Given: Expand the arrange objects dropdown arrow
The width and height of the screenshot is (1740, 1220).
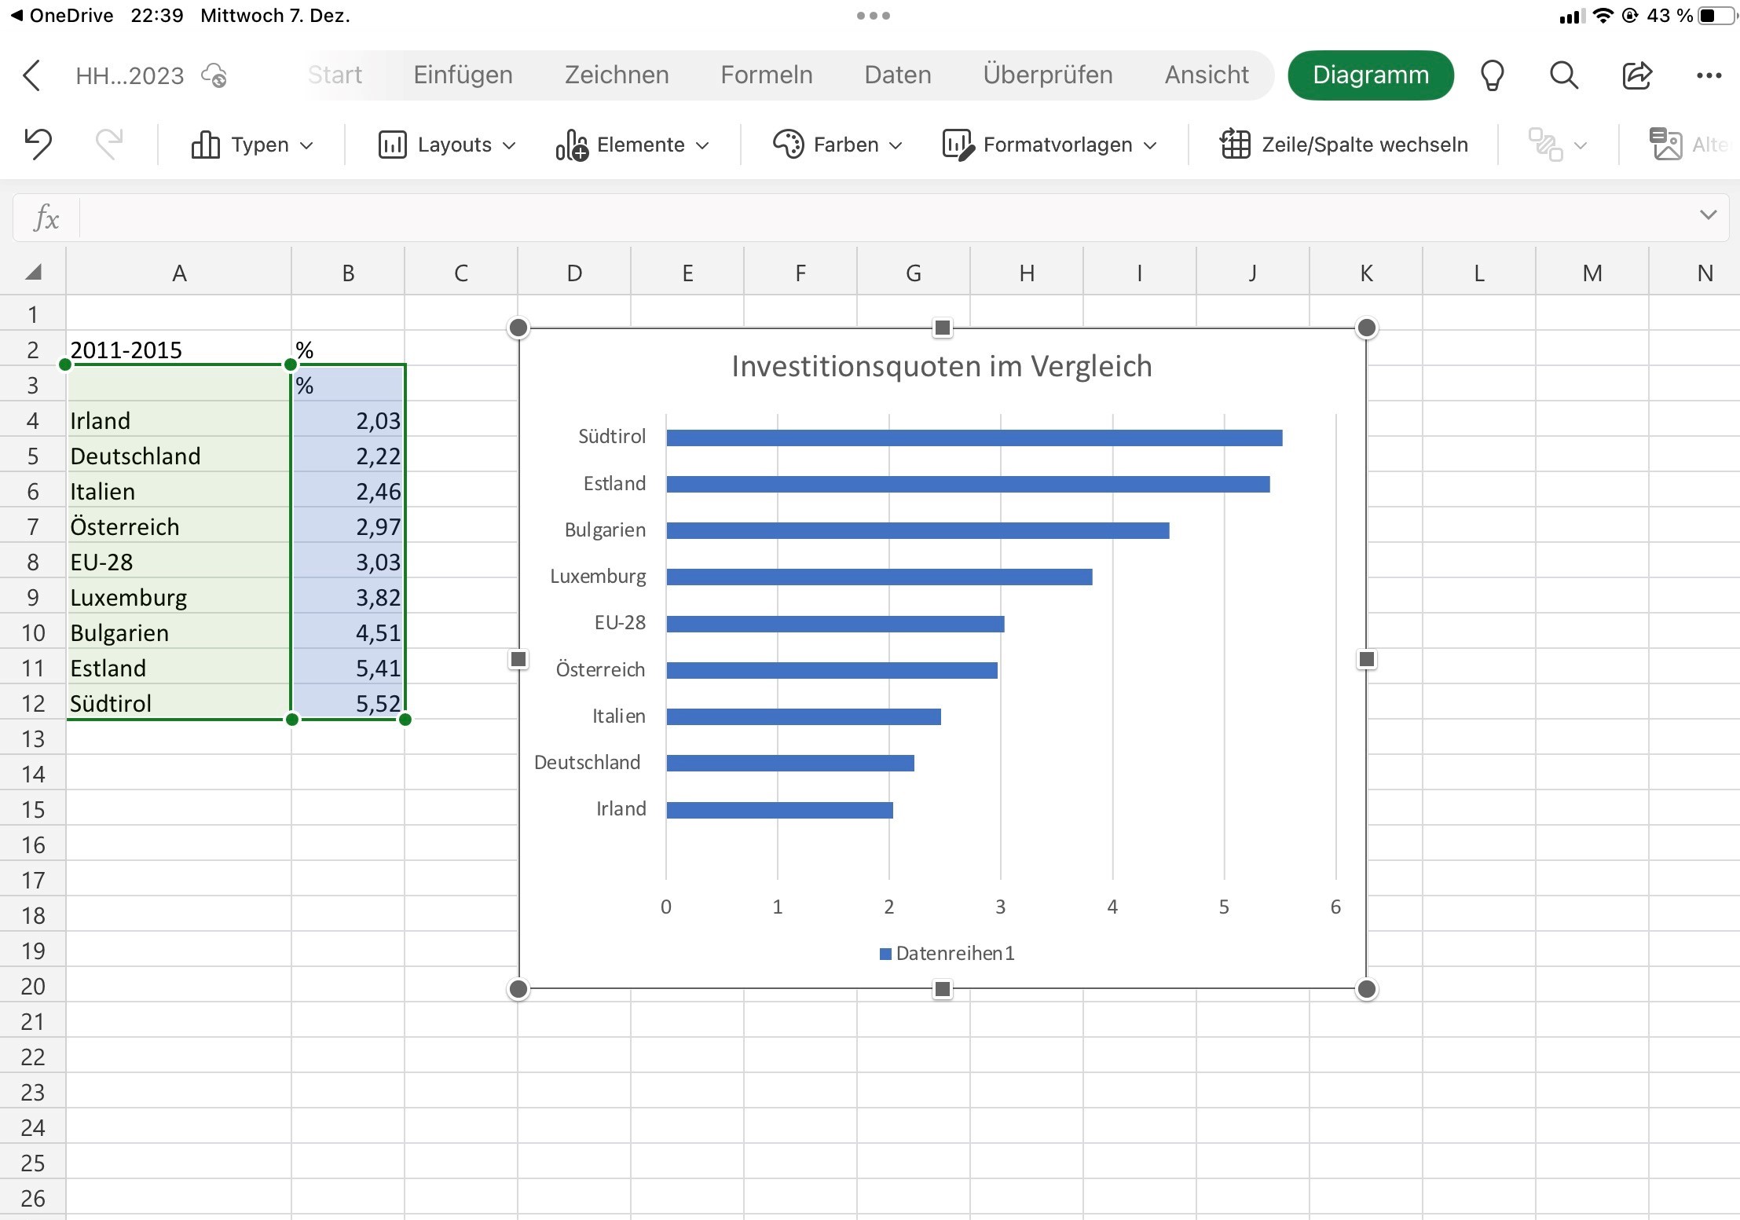Looking at the screenshot, I should (x=1581, y=145).
